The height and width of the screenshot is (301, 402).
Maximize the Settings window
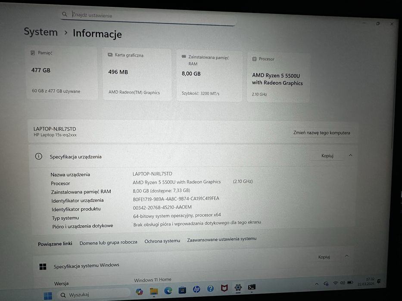coord(377,24)
